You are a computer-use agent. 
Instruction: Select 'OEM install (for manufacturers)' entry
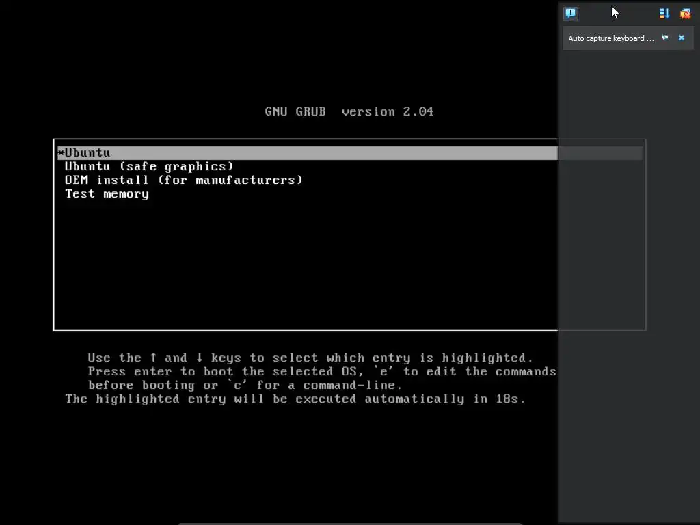(183, 180)
